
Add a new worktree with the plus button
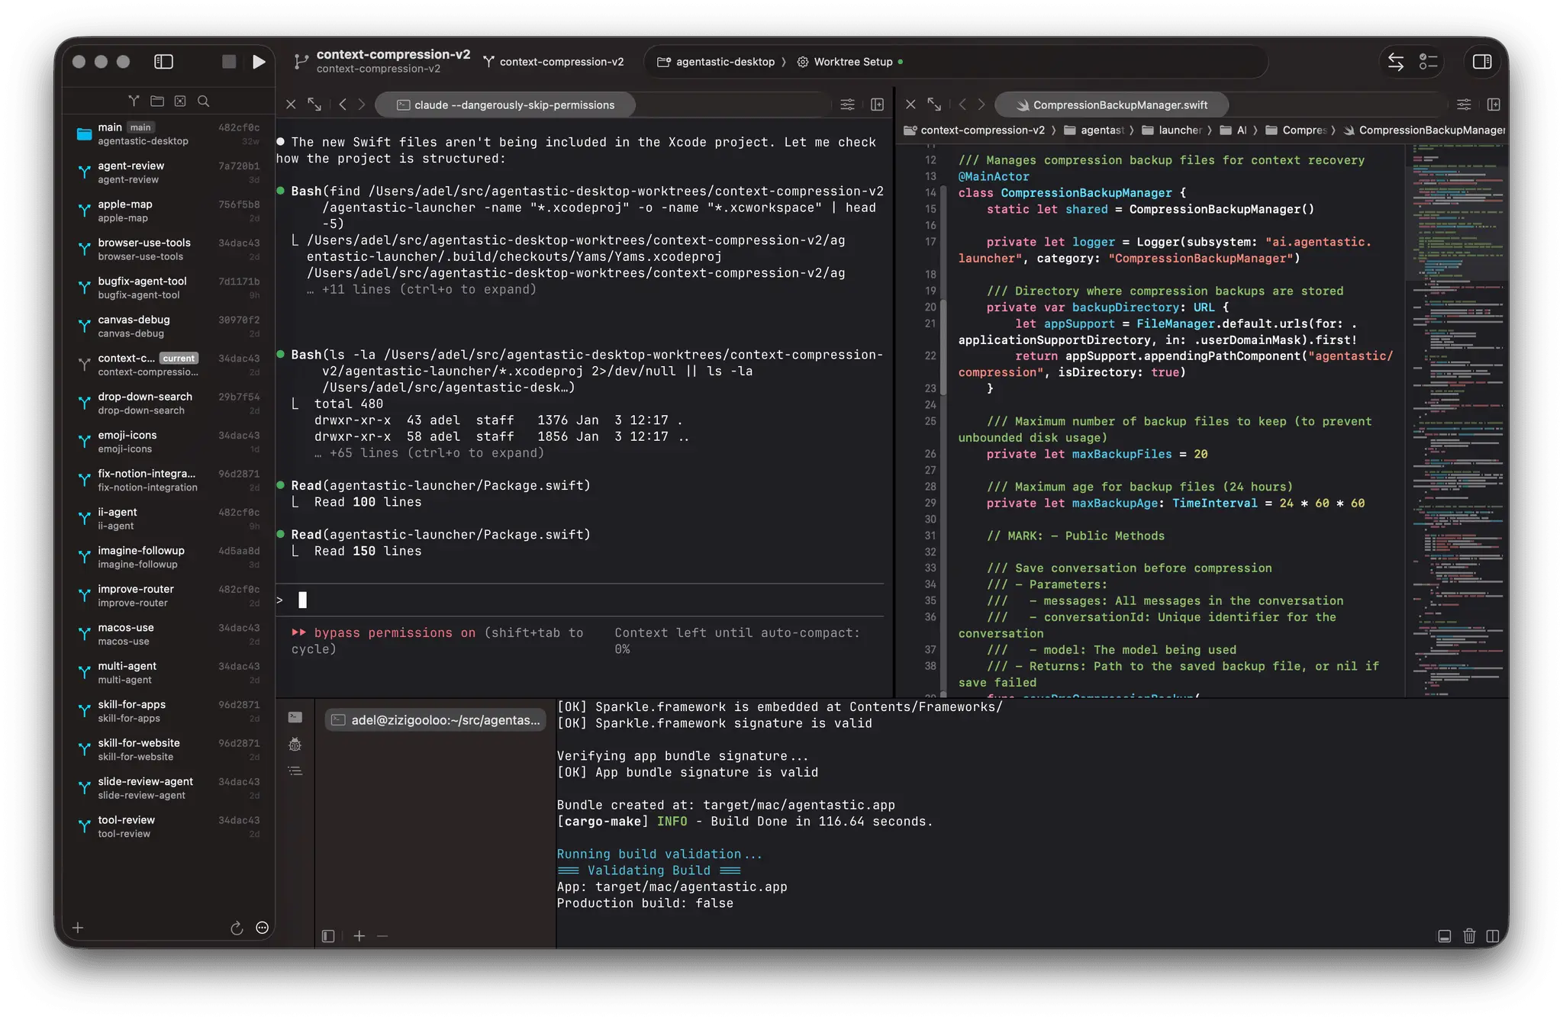tap(78, 928)
